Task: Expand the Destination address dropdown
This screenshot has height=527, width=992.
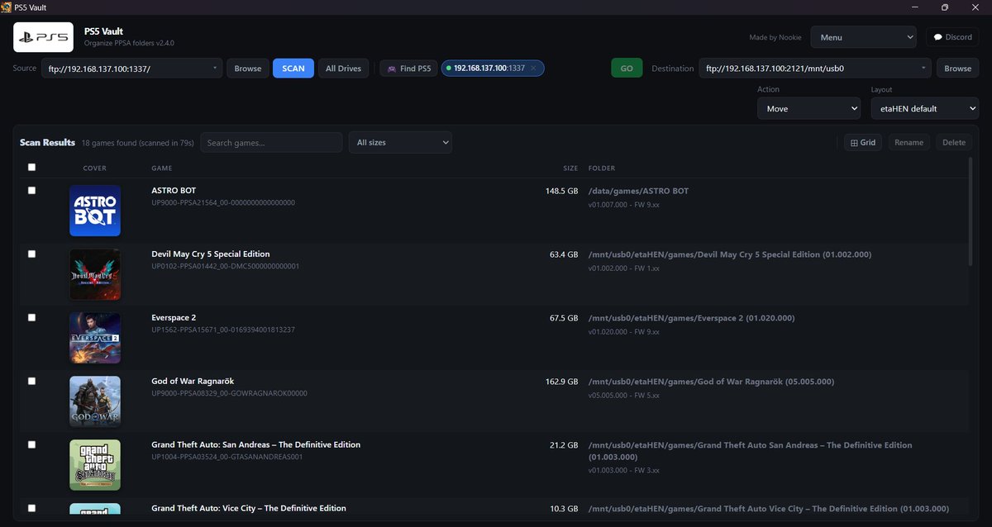Action: click(x=924, y=69)
